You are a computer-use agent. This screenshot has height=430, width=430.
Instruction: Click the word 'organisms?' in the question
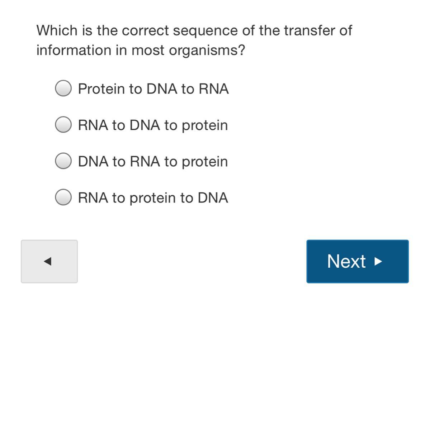(207, 51)
